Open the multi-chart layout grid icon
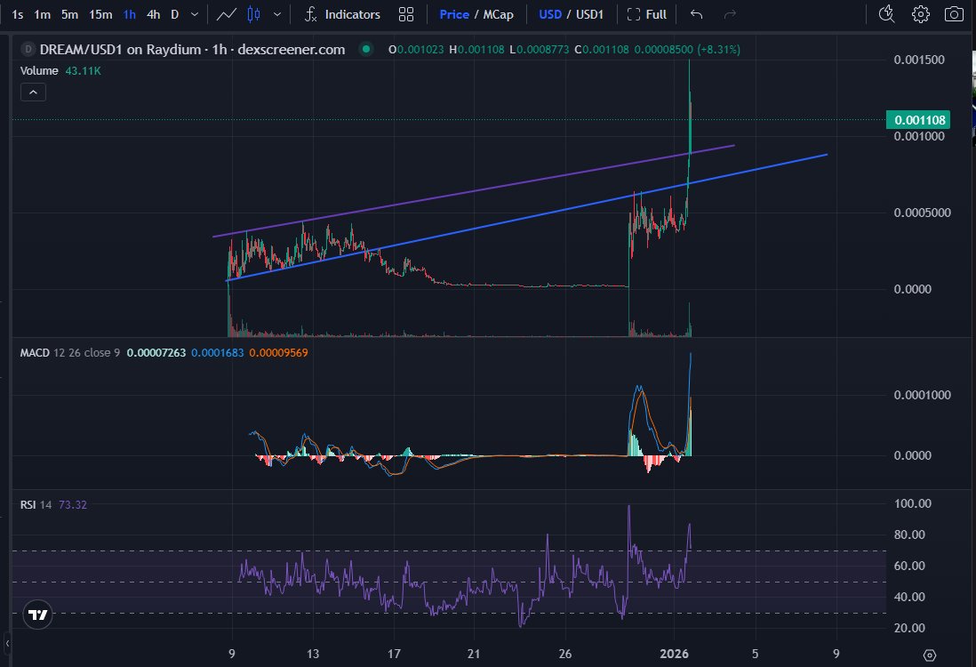 (406, 14)
